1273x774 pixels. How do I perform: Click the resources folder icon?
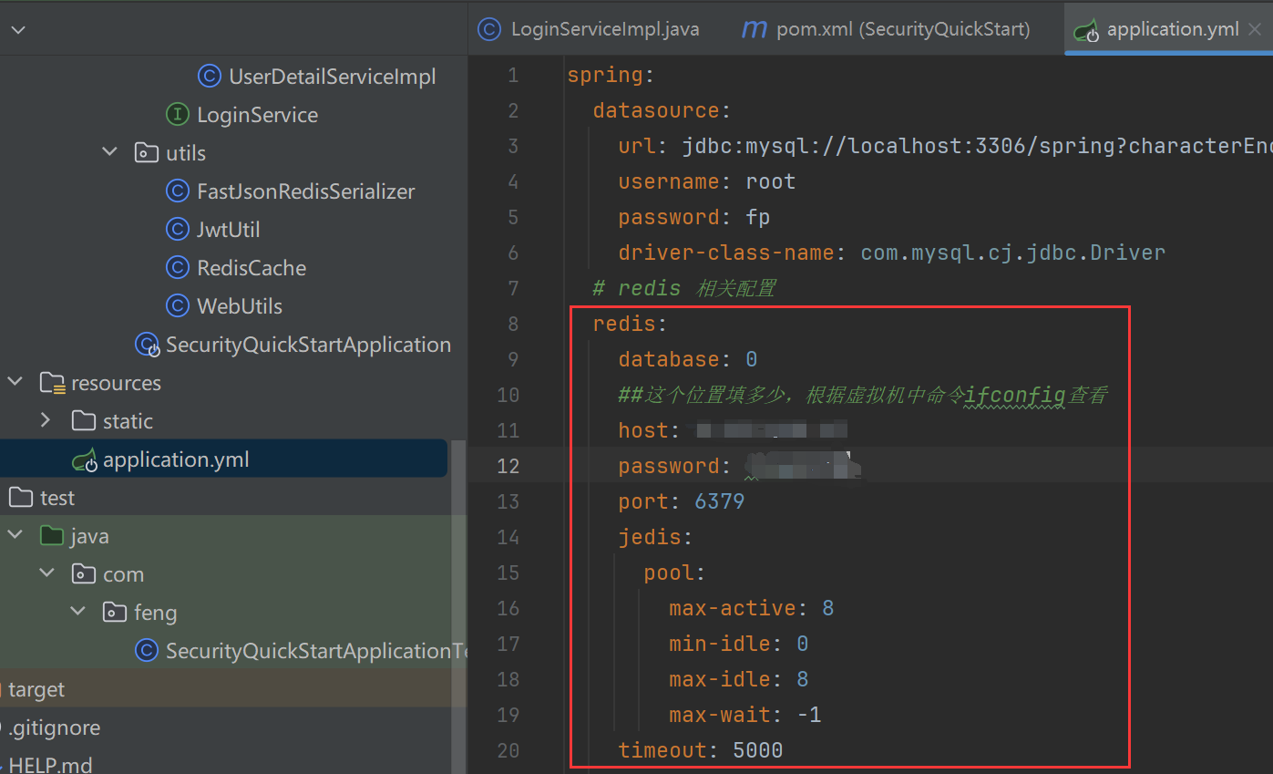52,383
